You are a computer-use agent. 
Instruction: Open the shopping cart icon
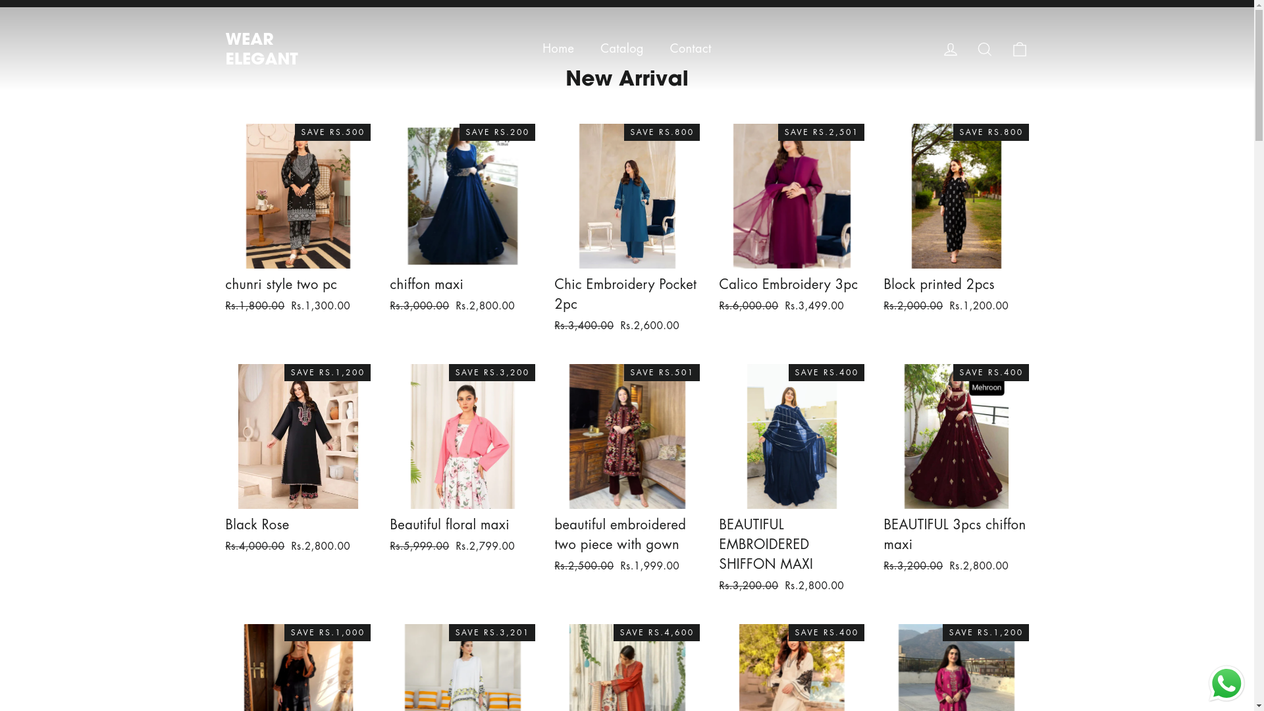tap(1019, 49)
